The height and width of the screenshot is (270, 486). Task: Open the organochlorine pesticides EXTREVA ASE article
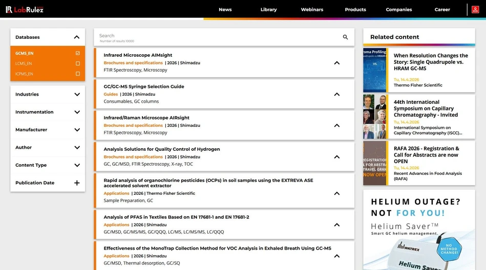pyautogui.click(x=208, y=183)
